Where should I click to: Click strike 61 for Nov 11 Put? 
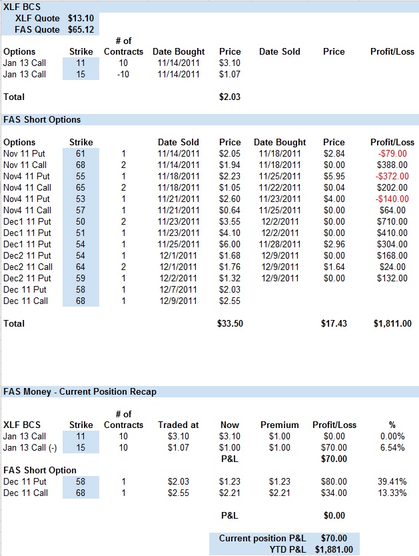[x=82, y=153]
